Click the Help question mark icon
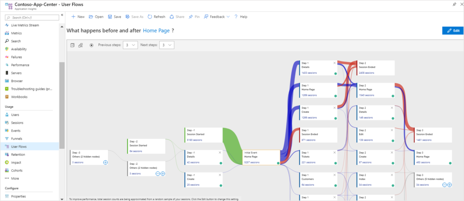Image resolution: width=464 pixels, height=201 pixels. (x=236, y=17)
